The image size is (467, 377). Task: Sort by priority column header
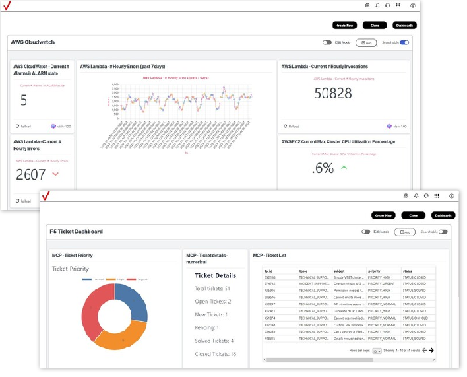[374, 271]
